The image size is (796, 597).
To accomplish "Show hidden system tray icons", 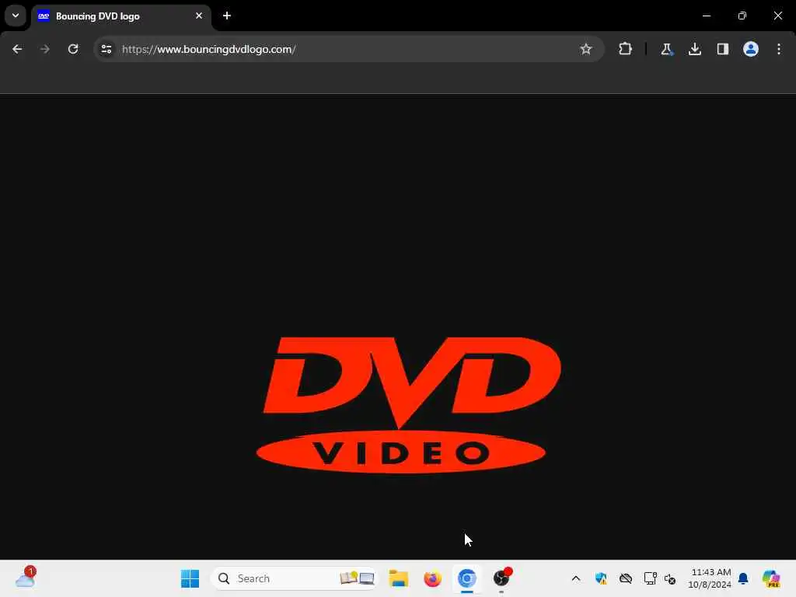I will tap(576, 578).
